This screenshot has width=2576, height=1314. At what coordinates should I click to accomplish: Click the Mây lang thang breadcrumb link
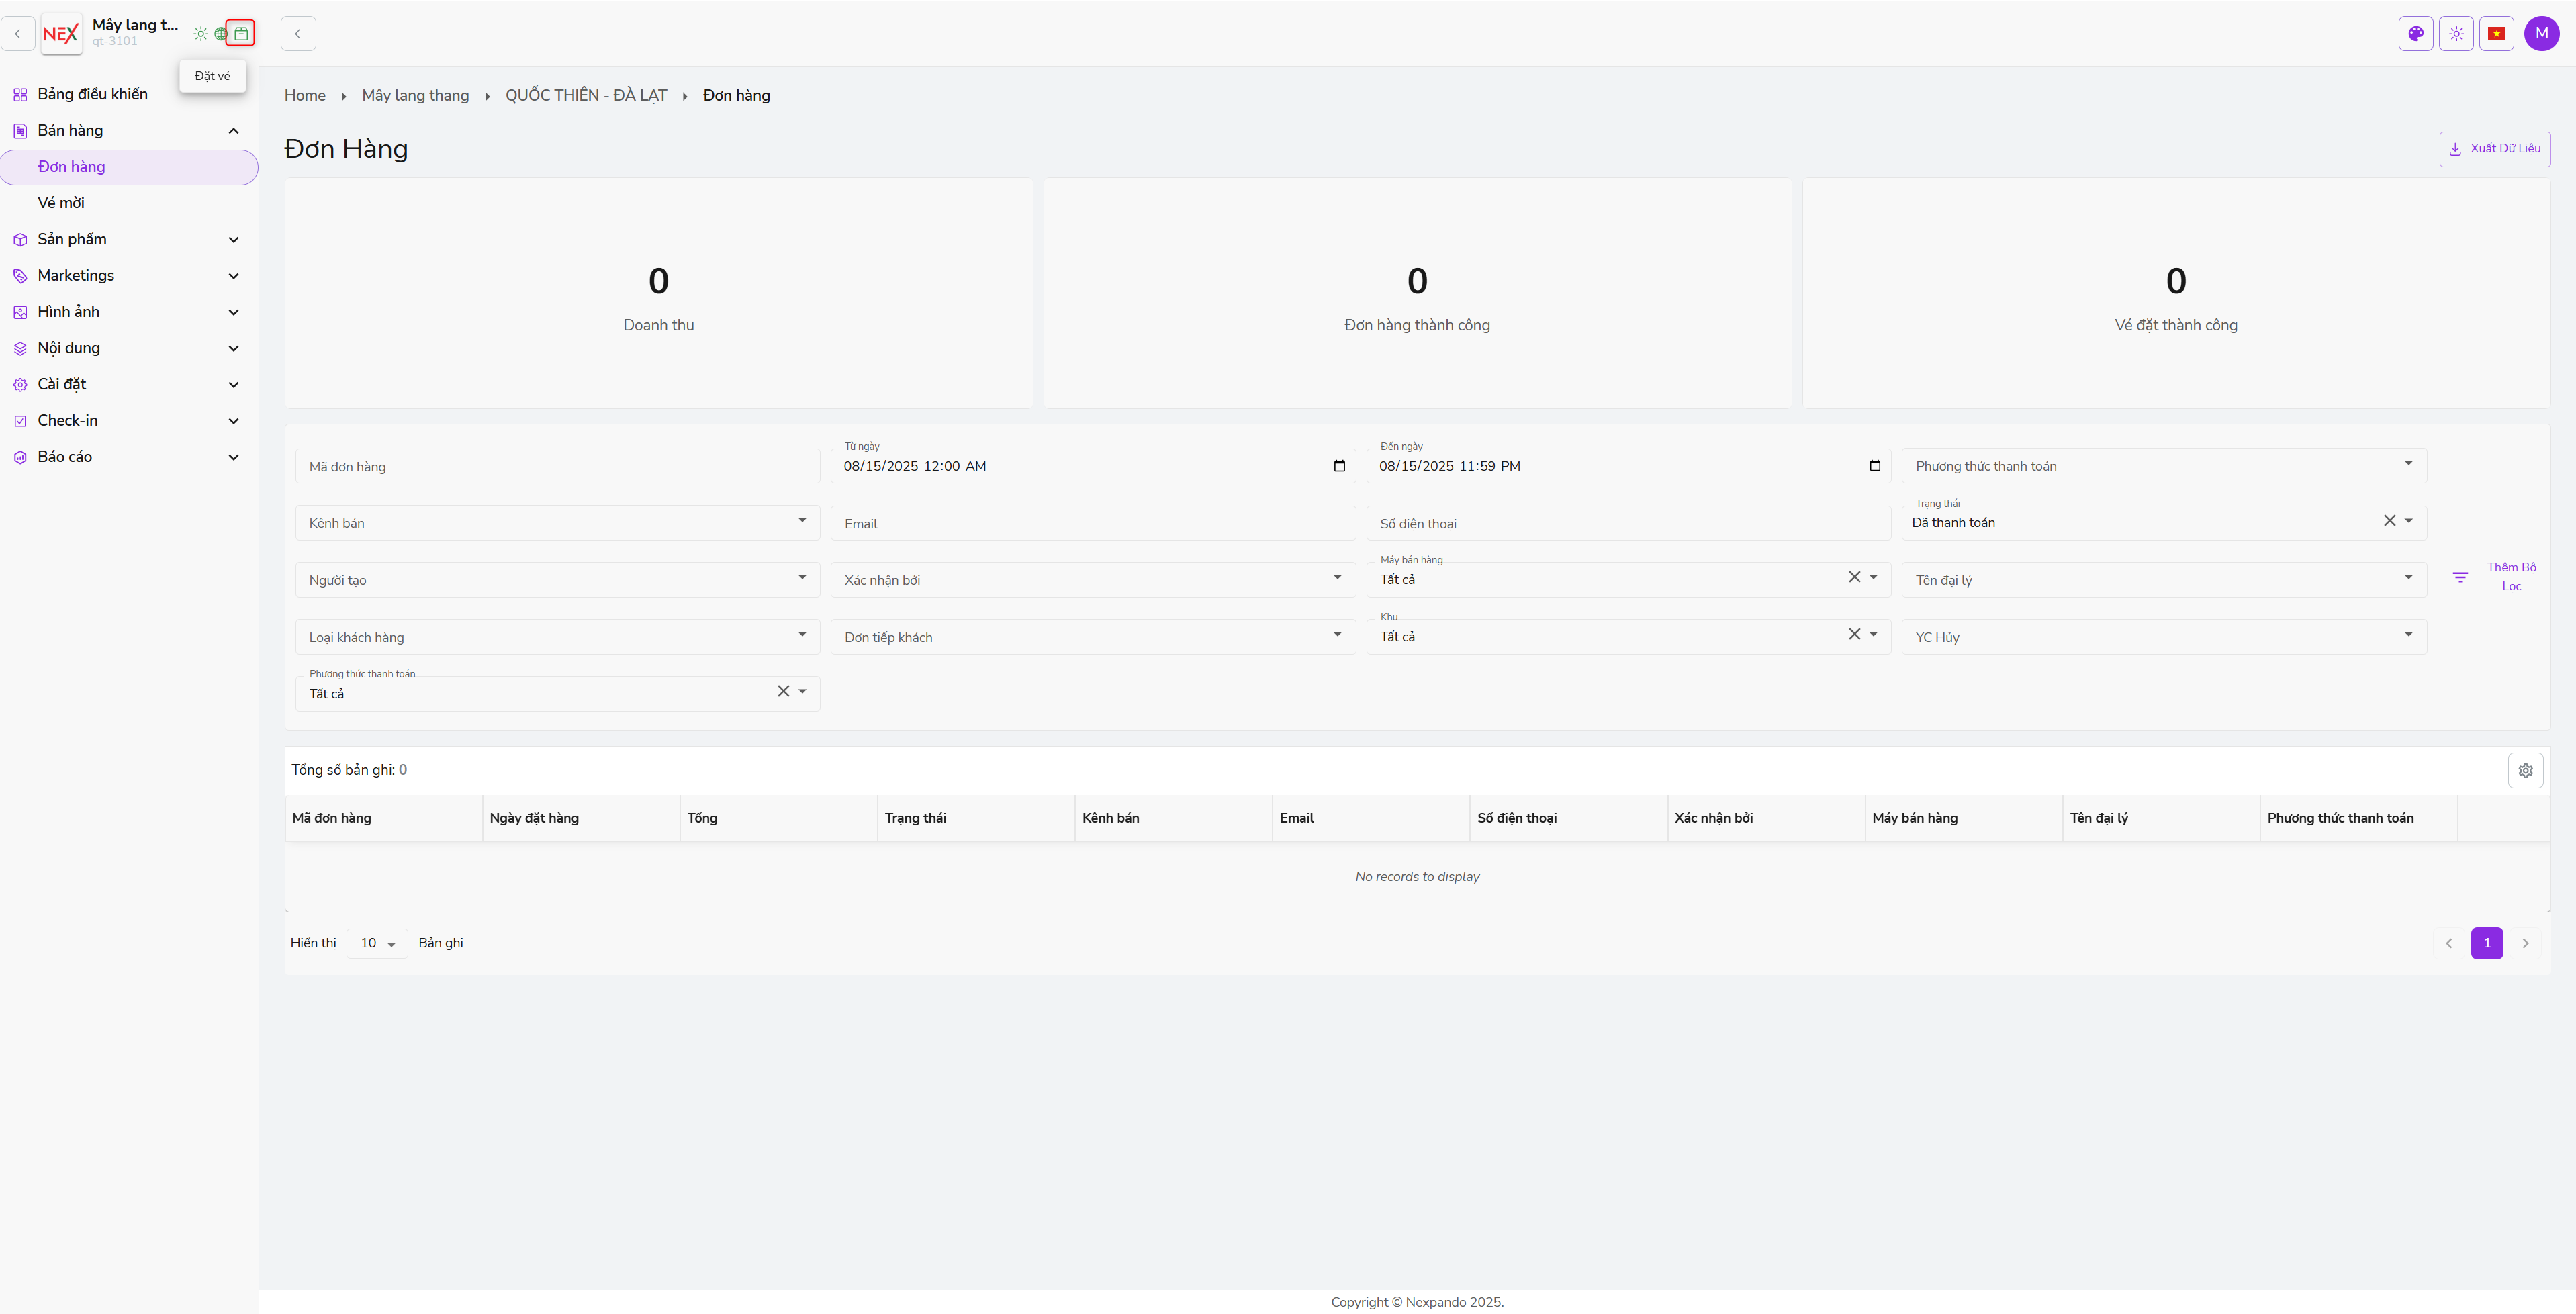[x=415, y=95]
